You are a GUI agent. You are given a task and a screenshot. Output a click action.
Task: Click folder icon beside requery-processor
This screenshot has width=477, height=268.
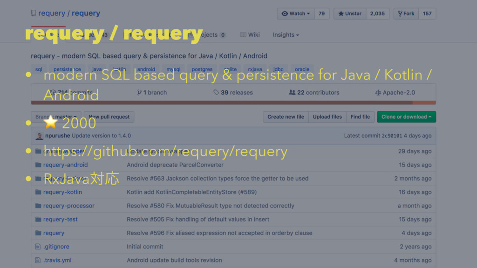point(38,206)
